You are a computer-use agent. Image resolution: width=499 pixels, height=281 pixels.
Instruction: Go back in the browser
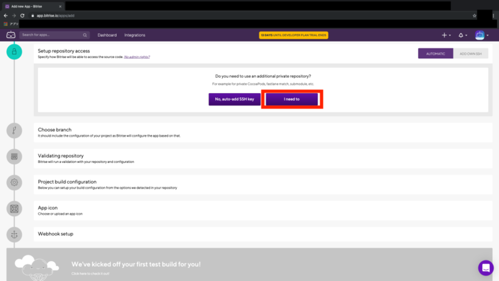[x=6, y=16]
